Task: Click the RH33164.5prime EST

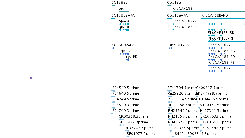Action: 170,102
